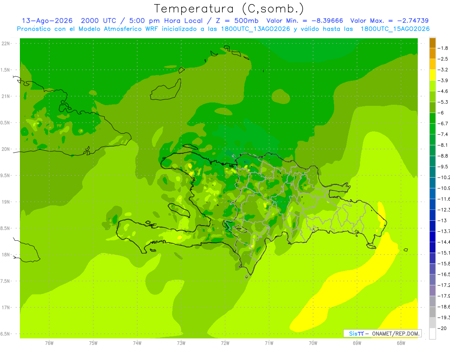Select the date text "13-Ago-2026"
This screenshot has height=348, width=450.
(47, 21)
